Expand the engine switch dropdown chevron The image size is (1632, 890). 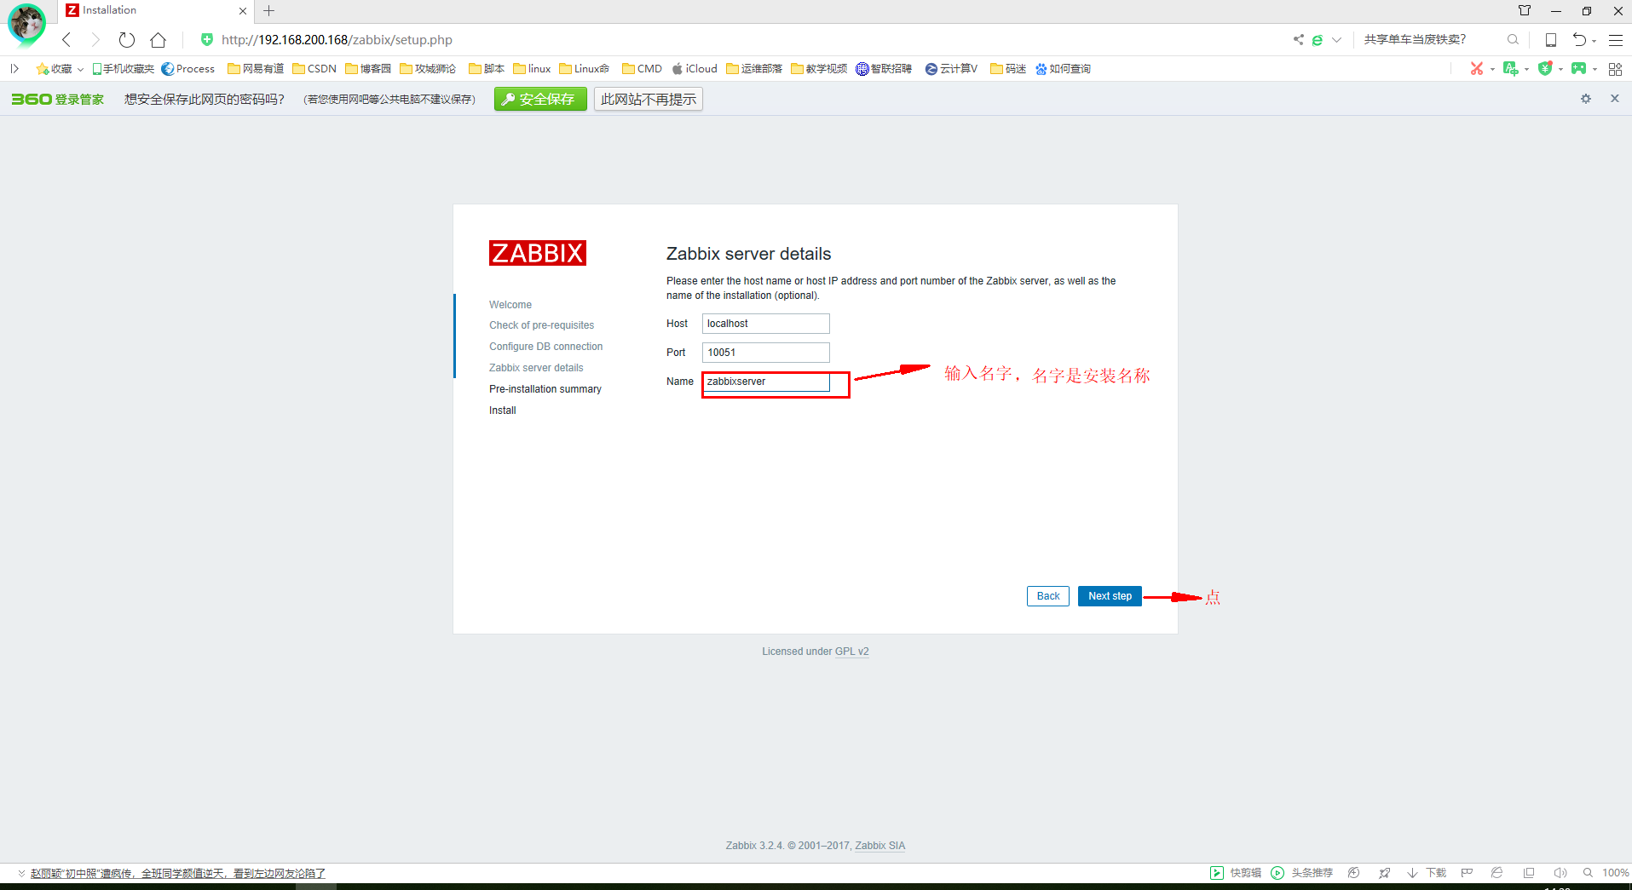1336,40
